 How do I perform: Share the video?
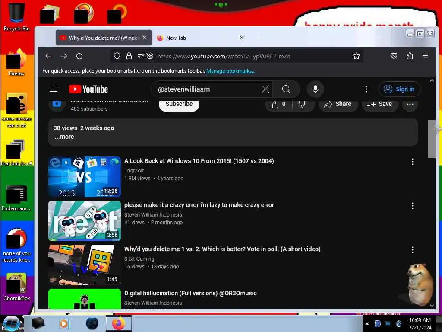tap(338, 104)
